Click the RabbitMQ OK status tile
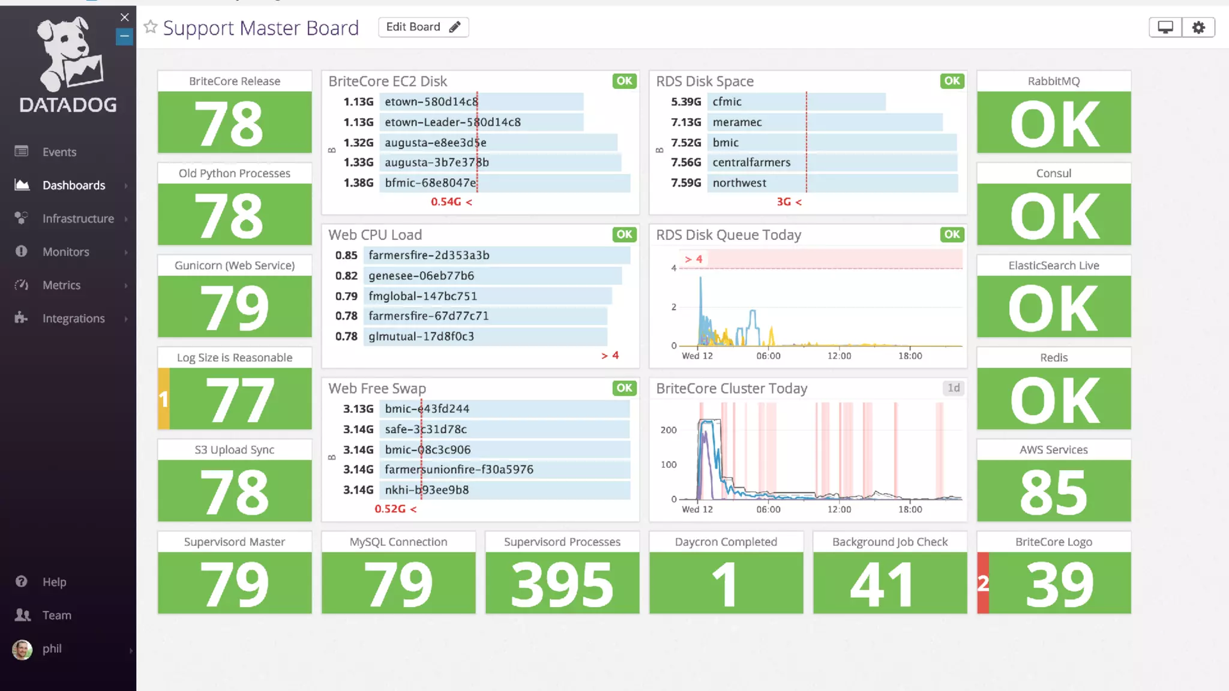 tap(1054, 122)
